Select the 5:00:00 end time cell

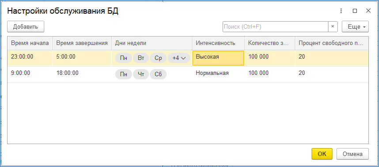pos(82,58)
